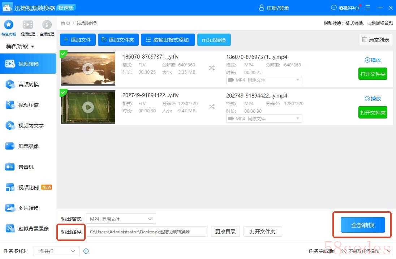Play preview of the 202749 soccer field thumbnail

click(x=88, y=107)
